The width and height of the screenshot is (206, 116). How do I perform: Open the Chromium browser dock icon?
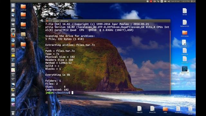pos(13,40)
